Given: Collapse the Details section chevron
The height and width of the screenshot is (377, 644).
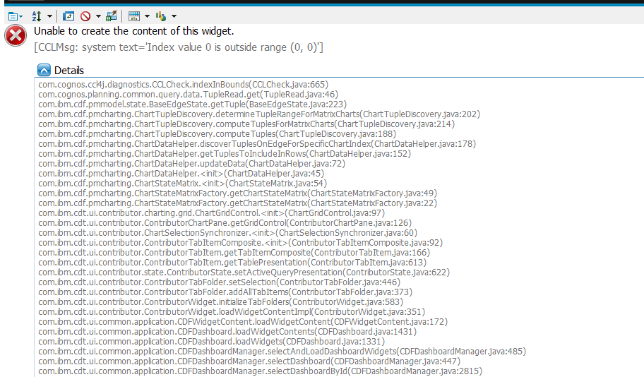Looking at the screenshot, I should pos(44,70).
